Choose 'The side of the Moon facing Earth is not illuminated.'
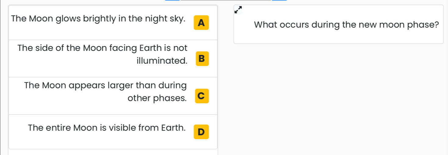Image resolution: width=448 pixels, height=155 pixels. coord(113,58)
